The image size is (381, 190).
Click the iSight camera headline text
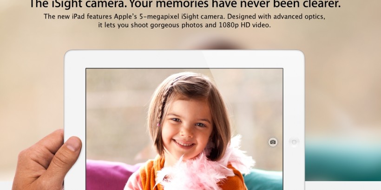click(x=185, y=4)
